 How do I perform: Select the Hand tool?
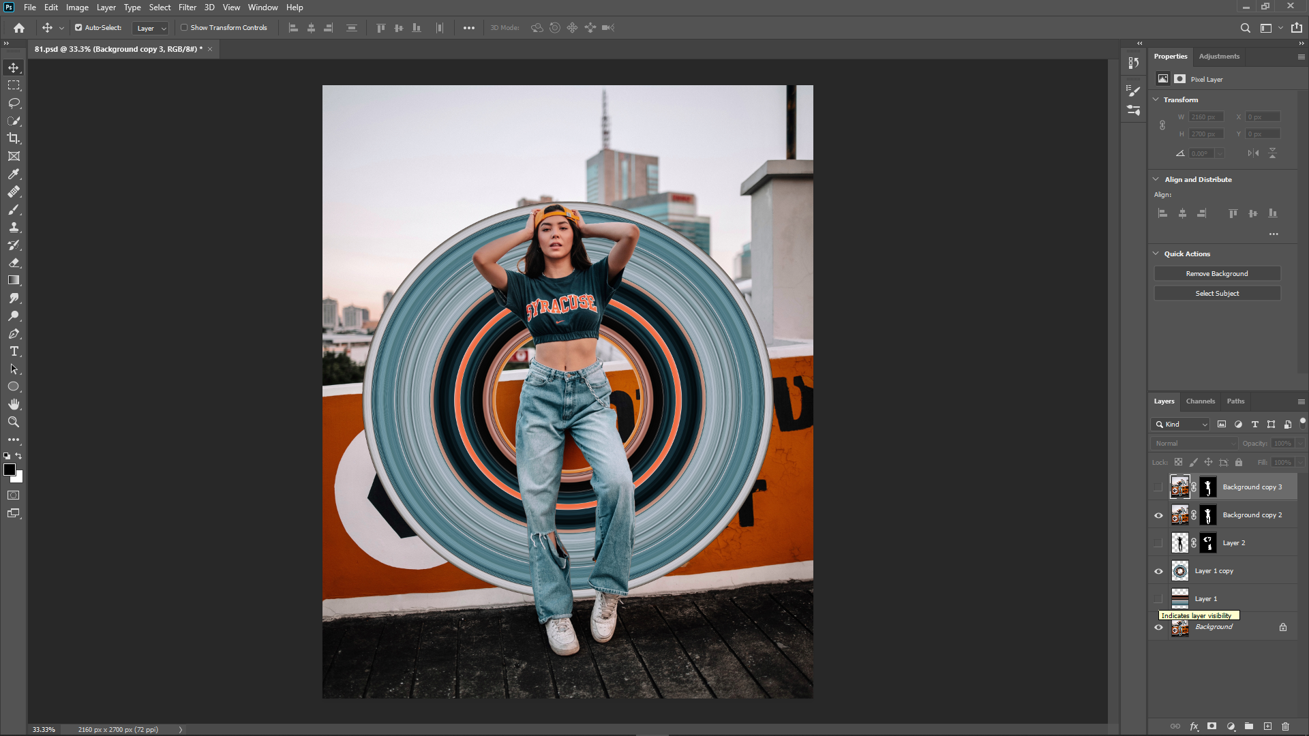click(14, 404)
